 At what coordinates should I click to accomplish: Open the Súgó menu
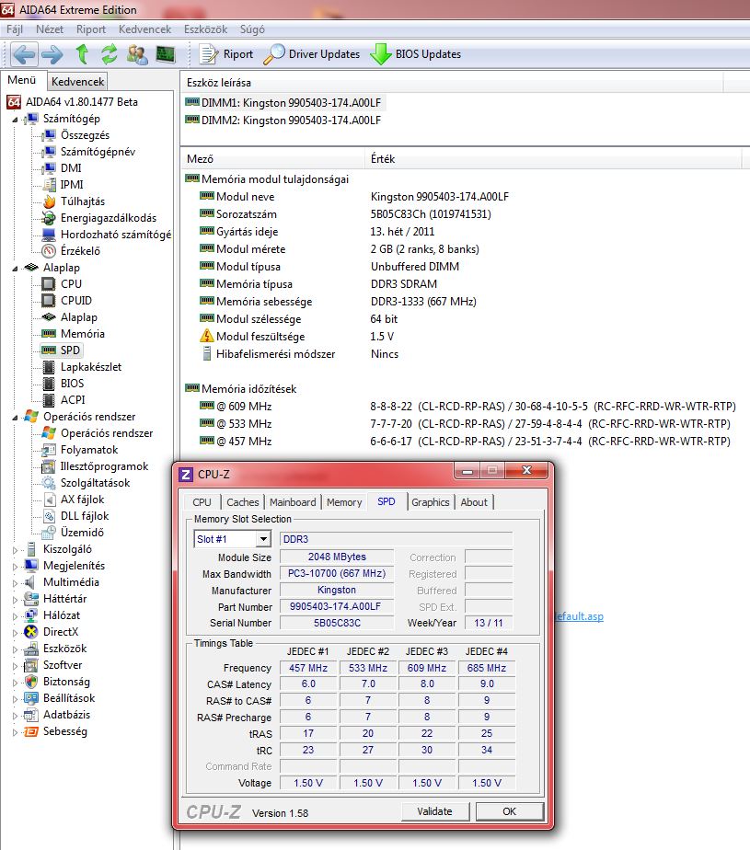tap(252, 29)
